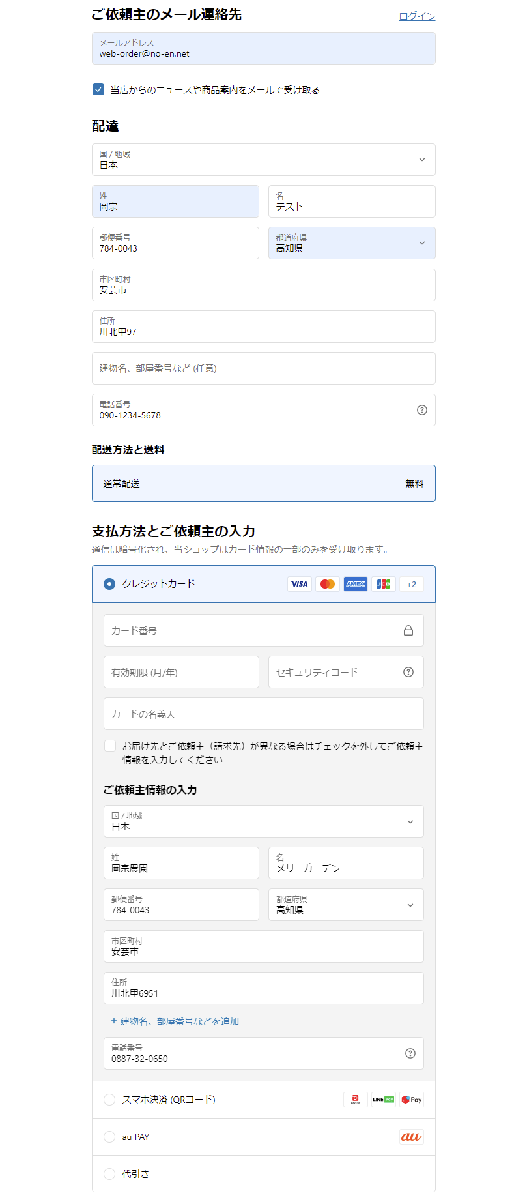Click the billing 名 field メリーガーデン
Viewport: 527px width, 1202px height.
pos(346,863)
